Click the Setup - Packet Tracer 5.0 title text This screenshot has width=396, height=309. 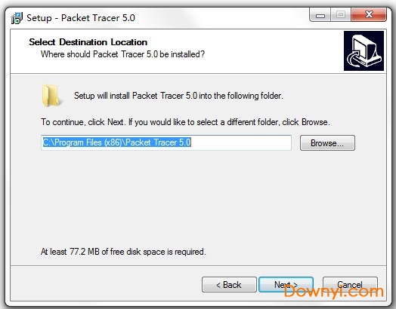tap(81, 18)
